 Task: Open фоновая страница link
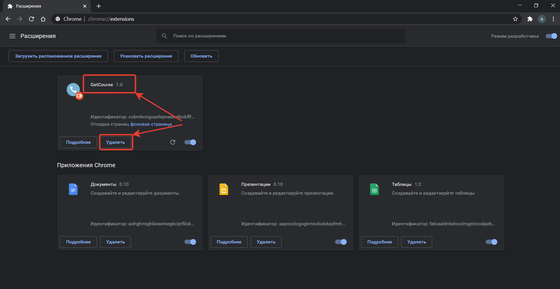coord(151,124)
